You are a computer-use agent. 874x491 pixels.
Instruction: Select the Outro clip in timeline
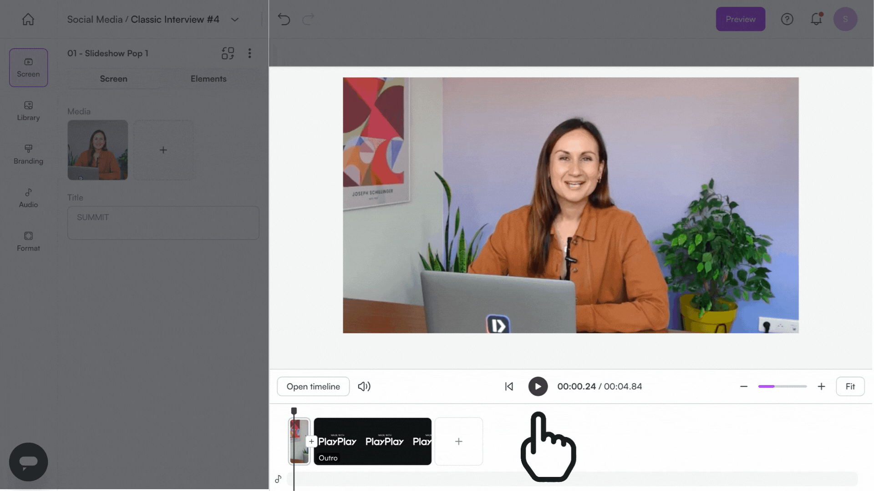(372, 441)
